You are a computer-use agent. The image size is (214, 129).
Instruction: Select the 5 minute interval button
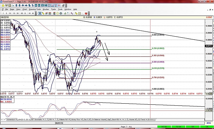[7, 13]
